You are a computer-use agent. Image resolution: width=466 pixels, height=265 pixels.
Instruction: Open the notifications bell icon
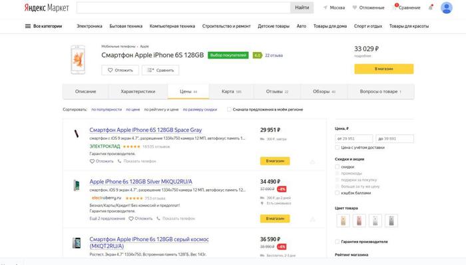click(x=431, y=8)
